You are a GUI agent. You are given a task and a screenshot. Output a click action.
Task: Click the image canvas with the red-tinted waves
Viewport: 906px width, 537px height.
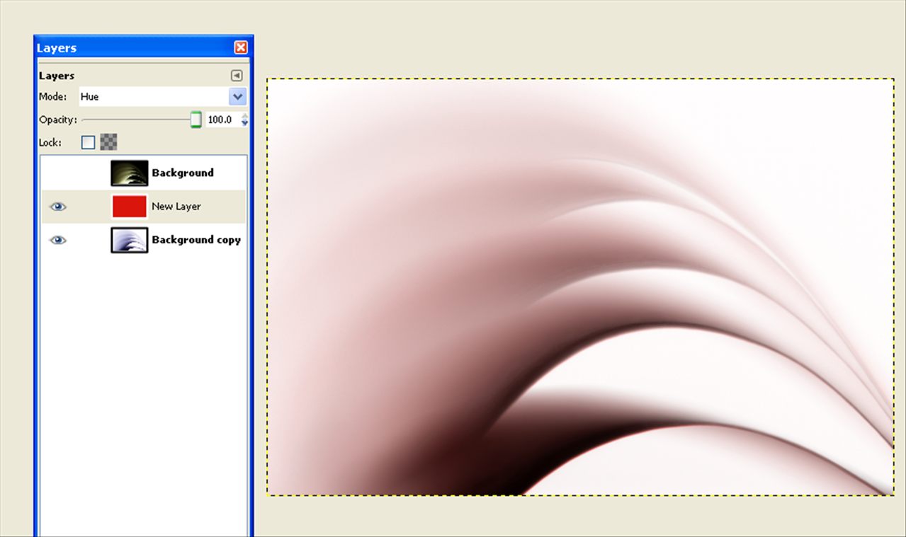click(580, 287)
